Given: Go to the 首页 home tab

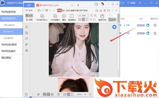Looking at the screenshot, I should click(29, 5).
